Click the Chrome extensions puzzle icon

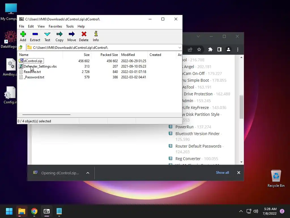pos(210,49)
